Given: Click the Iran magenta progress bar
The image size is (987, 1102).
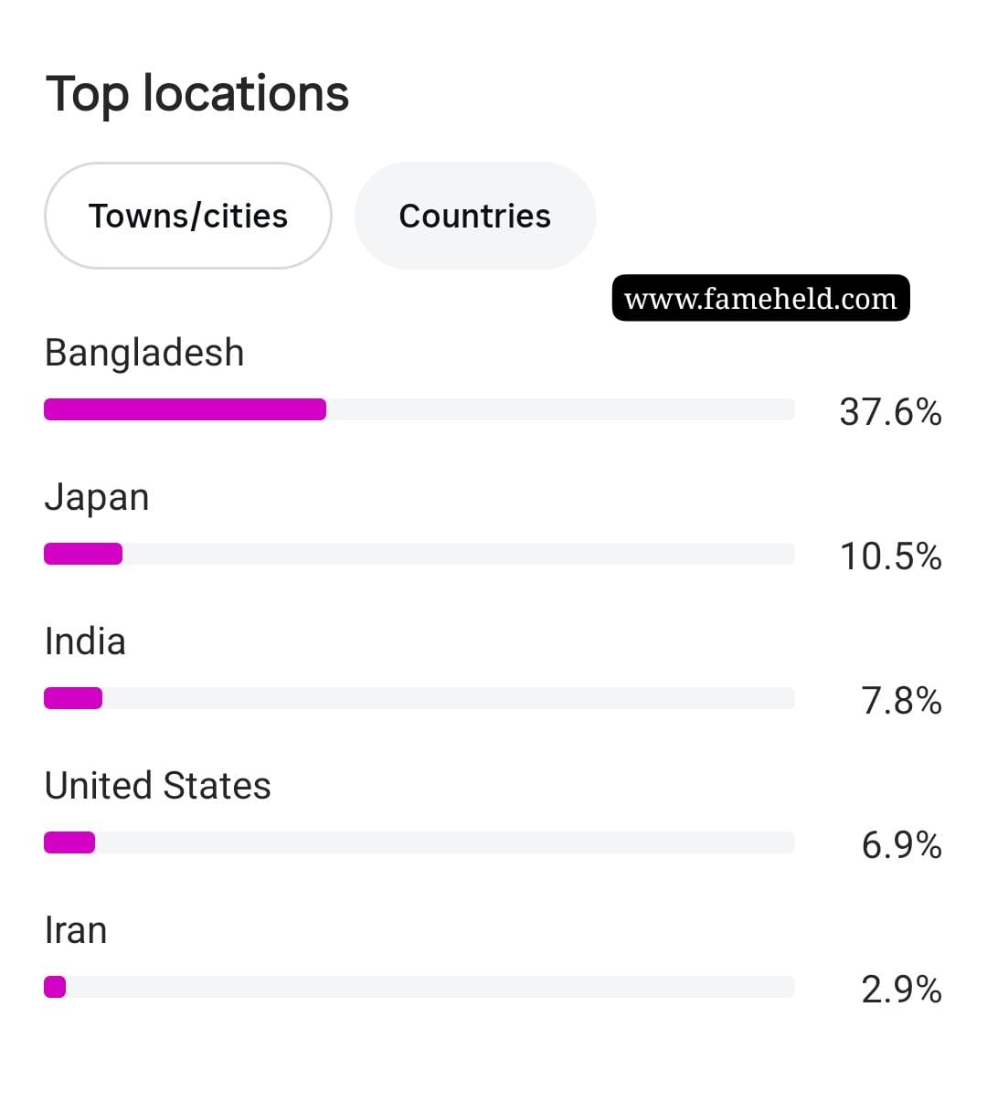Looking at the screenshot, I should (x=55, y=987).
